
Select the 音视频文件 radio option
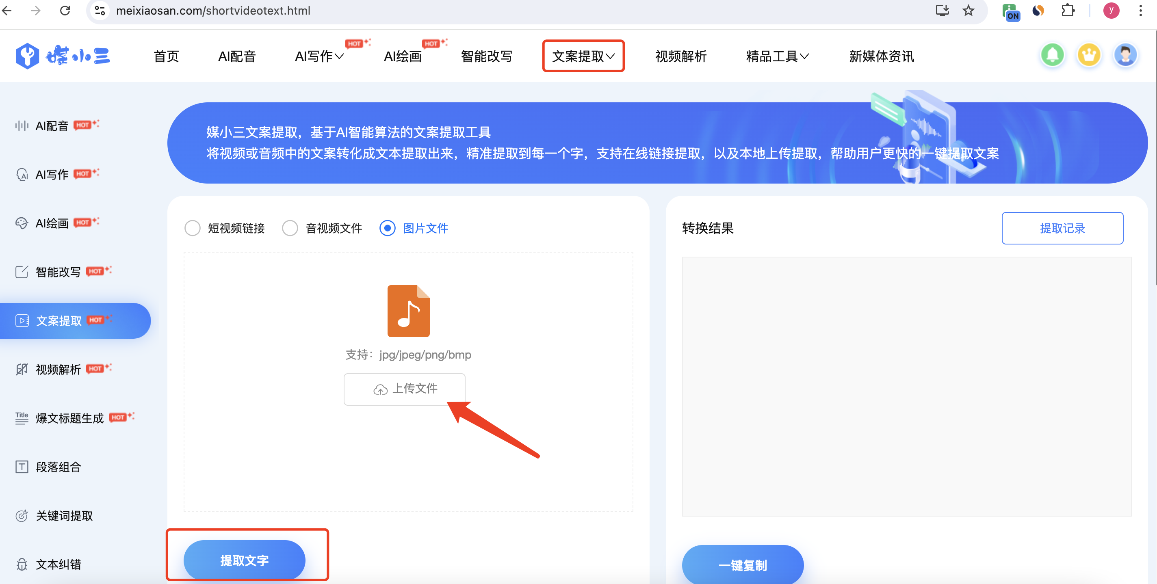[290, 228]
